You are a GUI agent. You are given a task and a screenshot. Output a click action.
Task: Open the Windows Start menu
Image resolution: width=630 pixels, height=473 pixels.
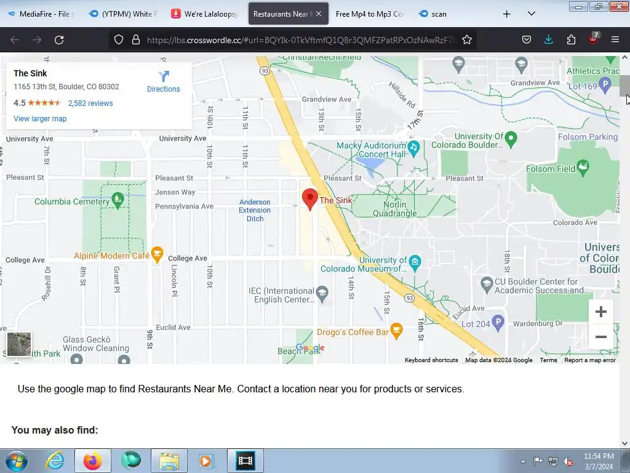(x=17, y=461)
